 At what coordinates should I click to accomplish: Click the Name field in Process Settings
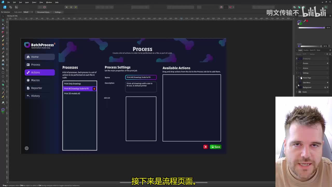tap(141, 77)
